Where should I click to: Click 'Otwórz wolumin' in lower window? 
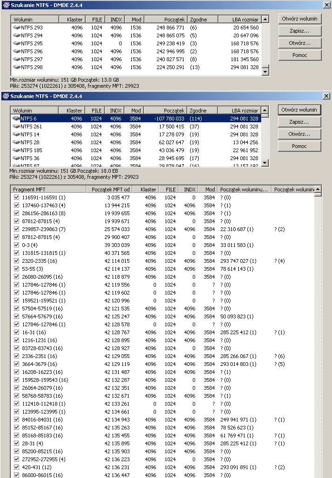click(x=299, y=110)
